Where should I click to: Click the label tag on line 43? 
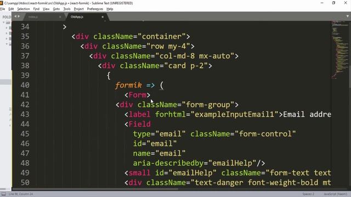click(x=139, y=114)
